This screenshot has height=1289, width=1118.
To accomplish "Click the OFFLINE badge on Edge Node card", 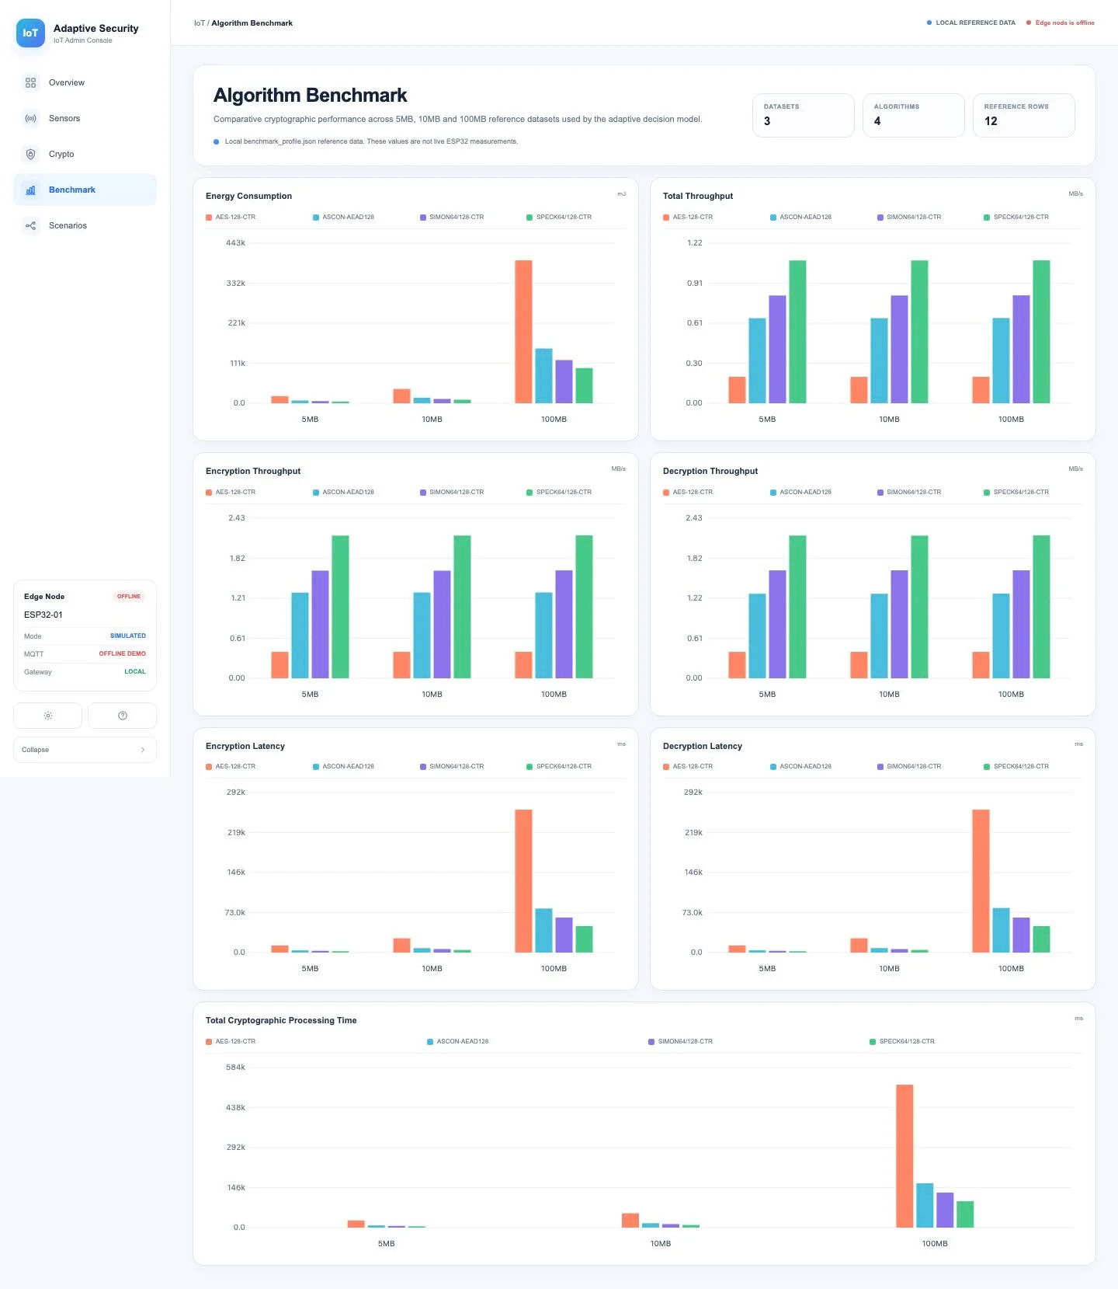I will [x=129, y=597].
